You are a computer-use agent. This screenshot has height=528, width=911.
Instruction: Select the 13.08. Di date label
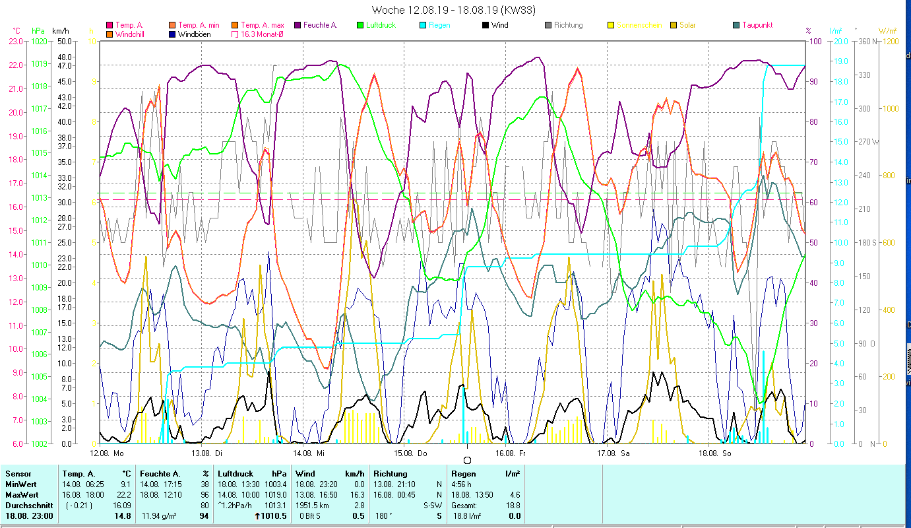pos(206,453)
